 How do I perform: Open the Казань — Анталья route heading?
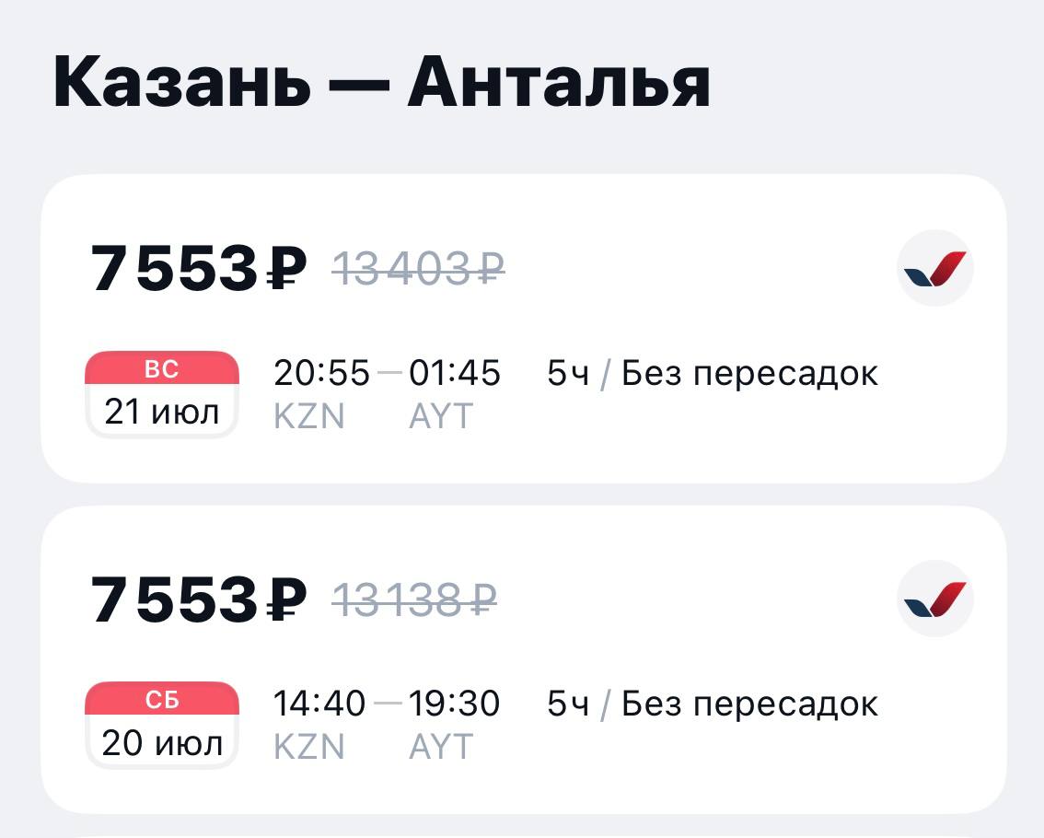(381, 82)
